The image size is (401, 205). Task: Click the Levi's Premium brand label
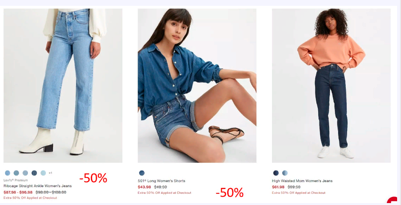point(16,180)
